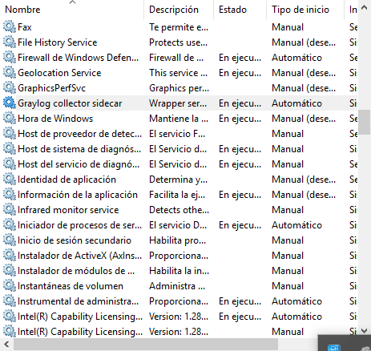Viewport: 371px width, 351px height.
Task: Select the Instalador de ActiveX service row
Action: [179, 256]
